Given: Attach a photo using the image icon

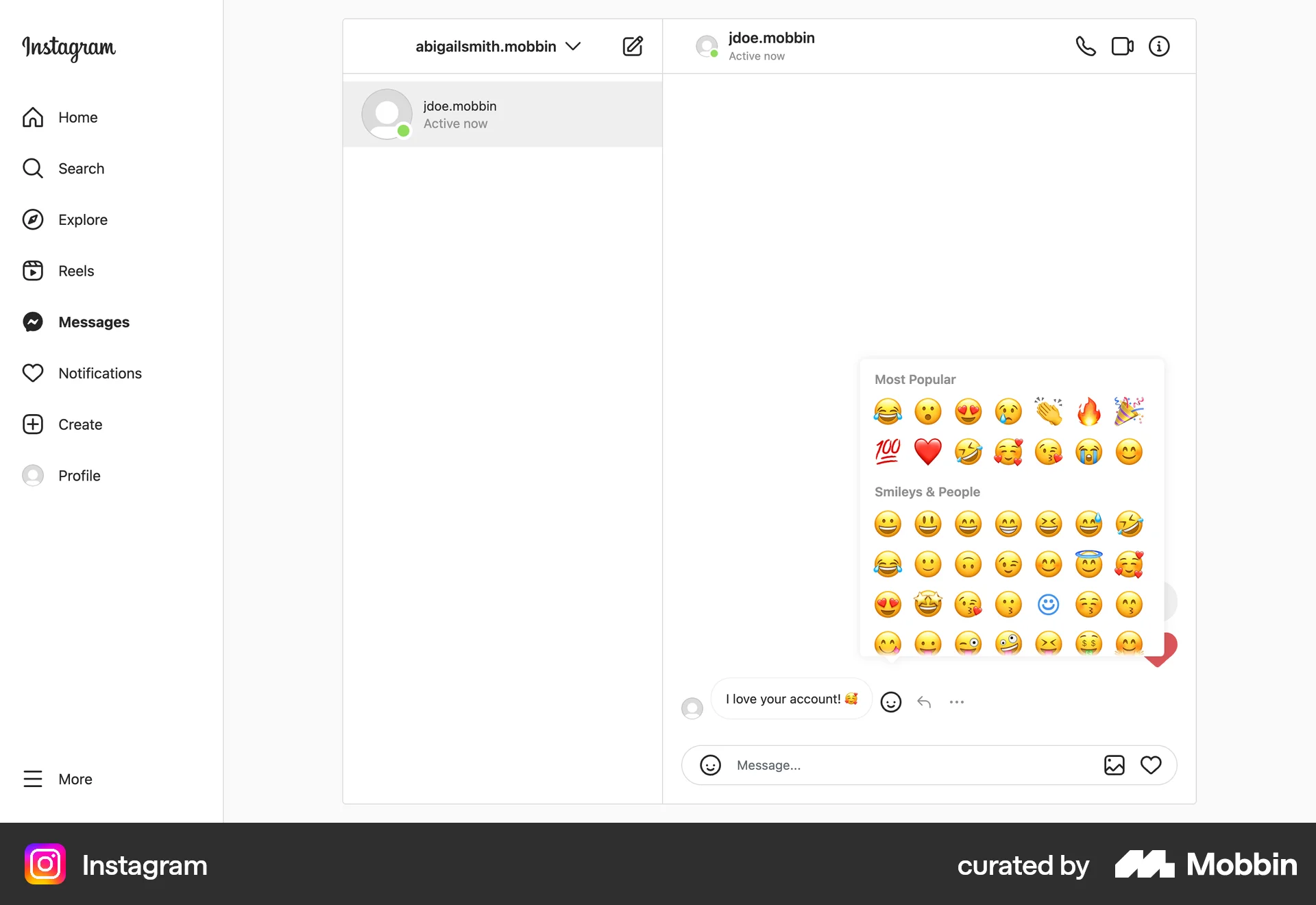Looking at the screenshot, I should tap(1114, 765).
